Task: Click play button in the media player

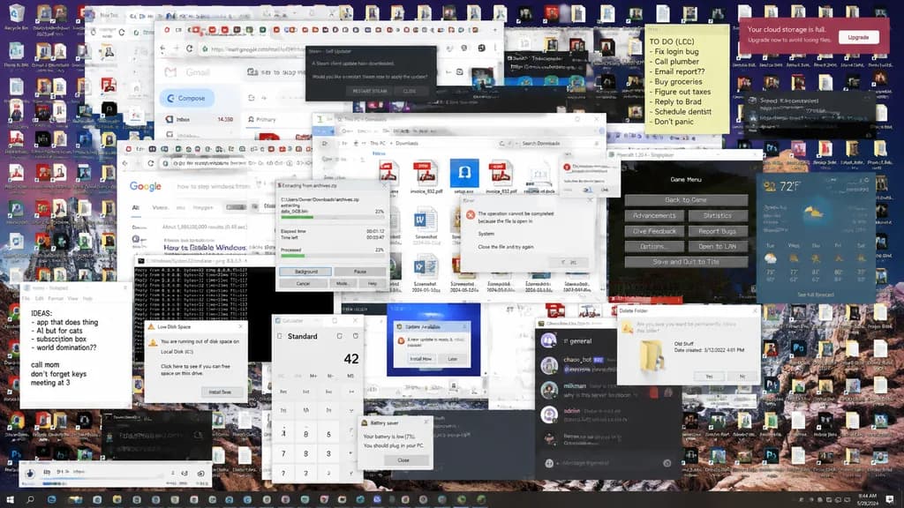Action: click(x=30, y=474)
